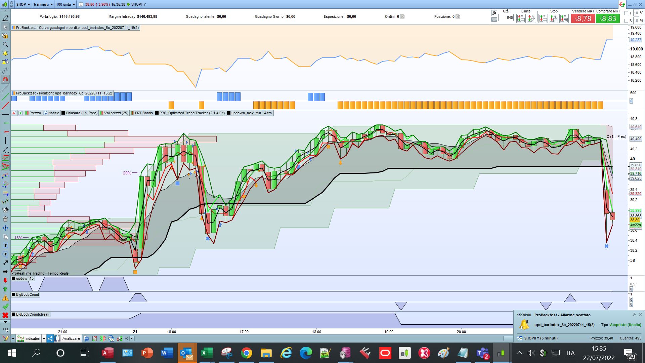Enable the S percent checkbox
645x363 pixels.
point(626,21)
